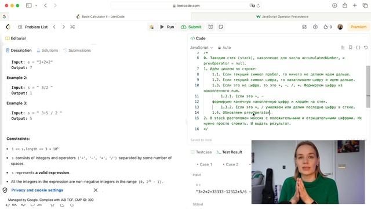The width and height of the screenshot is (371, 209).
Task: Go forward in Safari
Action: 55,5
